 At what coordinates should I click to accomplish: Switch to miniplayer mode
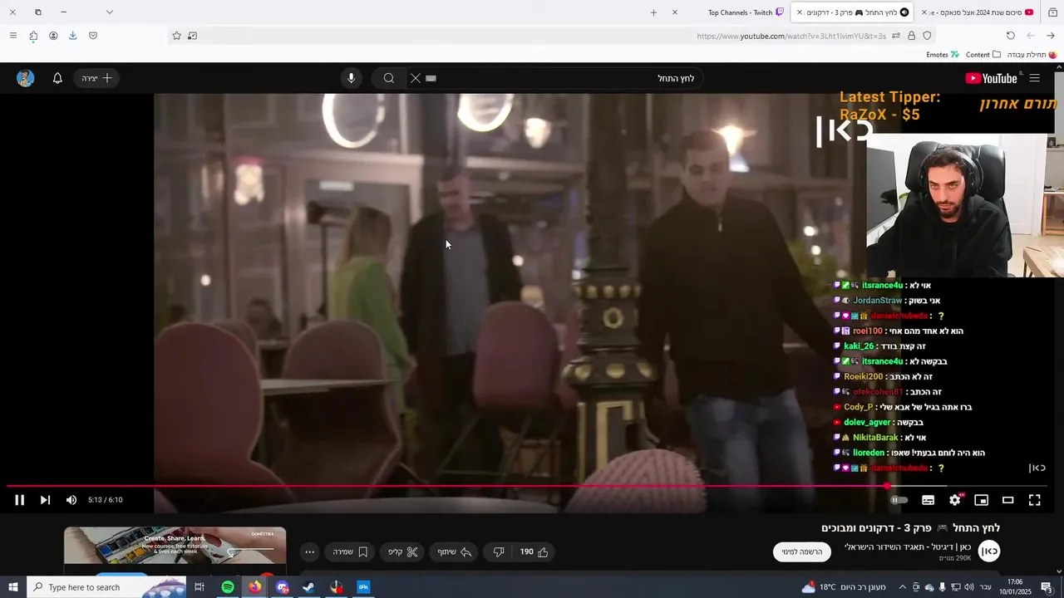pos(982,500)
